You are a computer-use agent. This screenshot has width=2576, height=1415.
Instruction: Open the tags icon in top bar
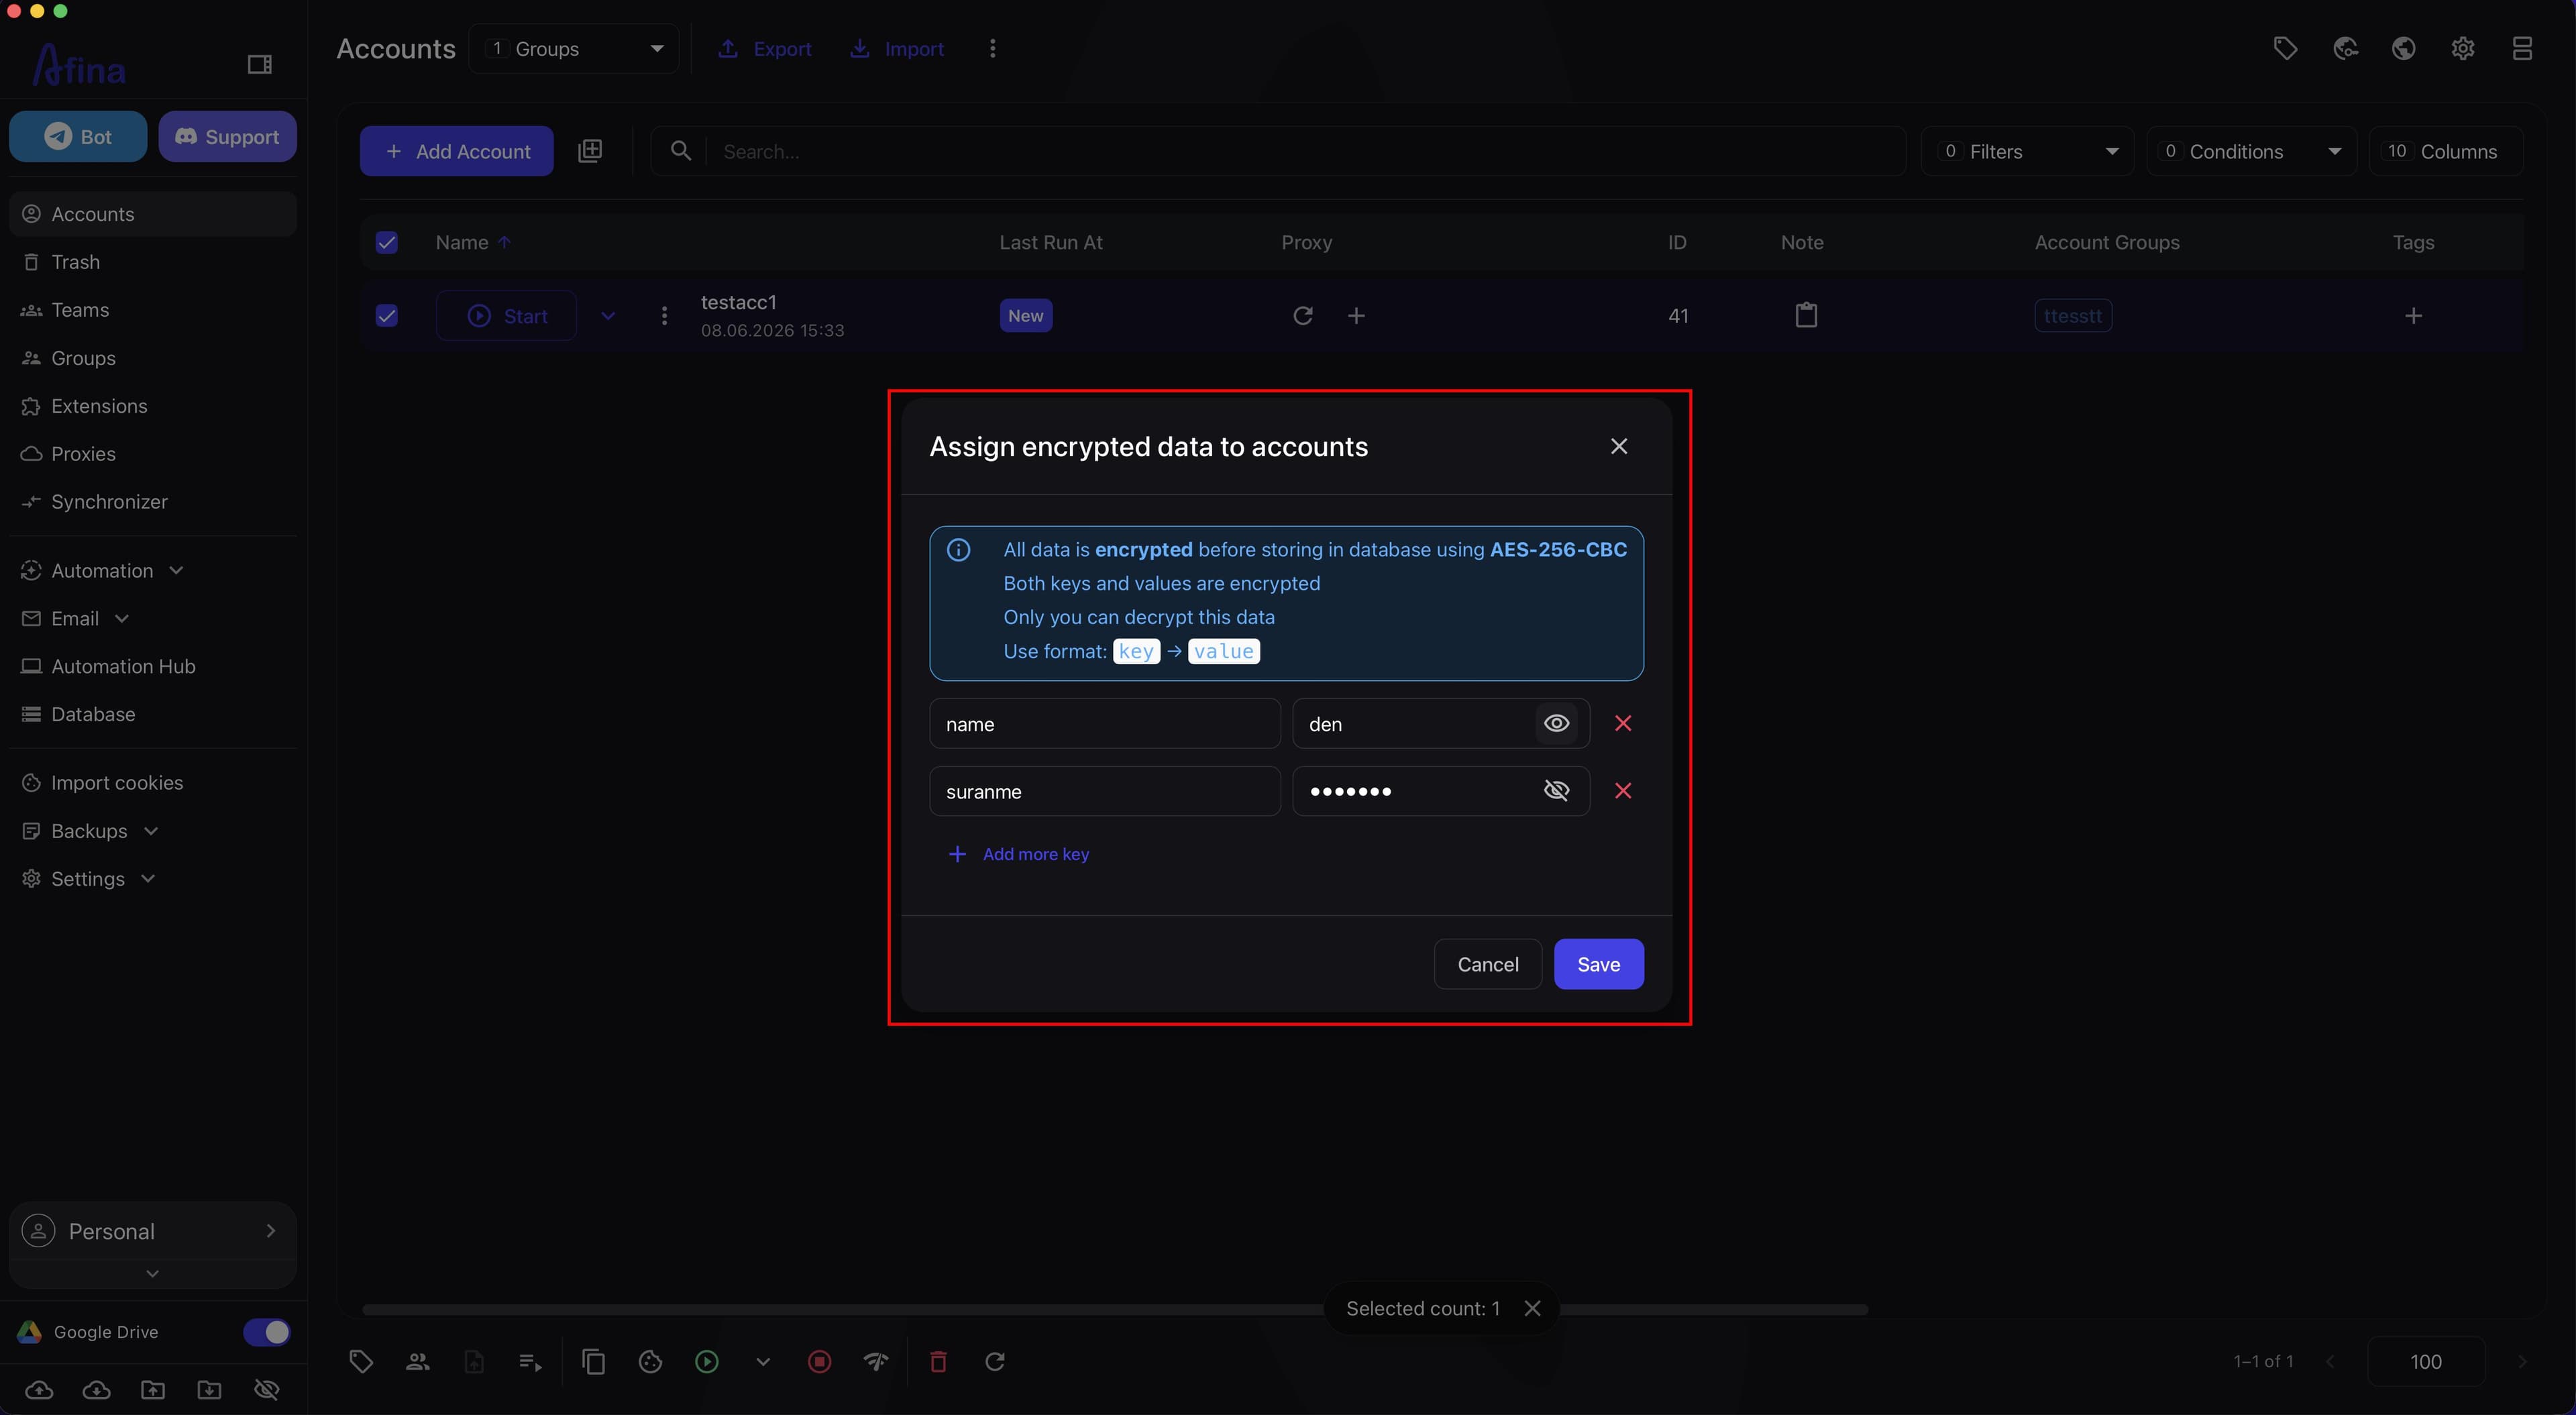click(2285, 48)
